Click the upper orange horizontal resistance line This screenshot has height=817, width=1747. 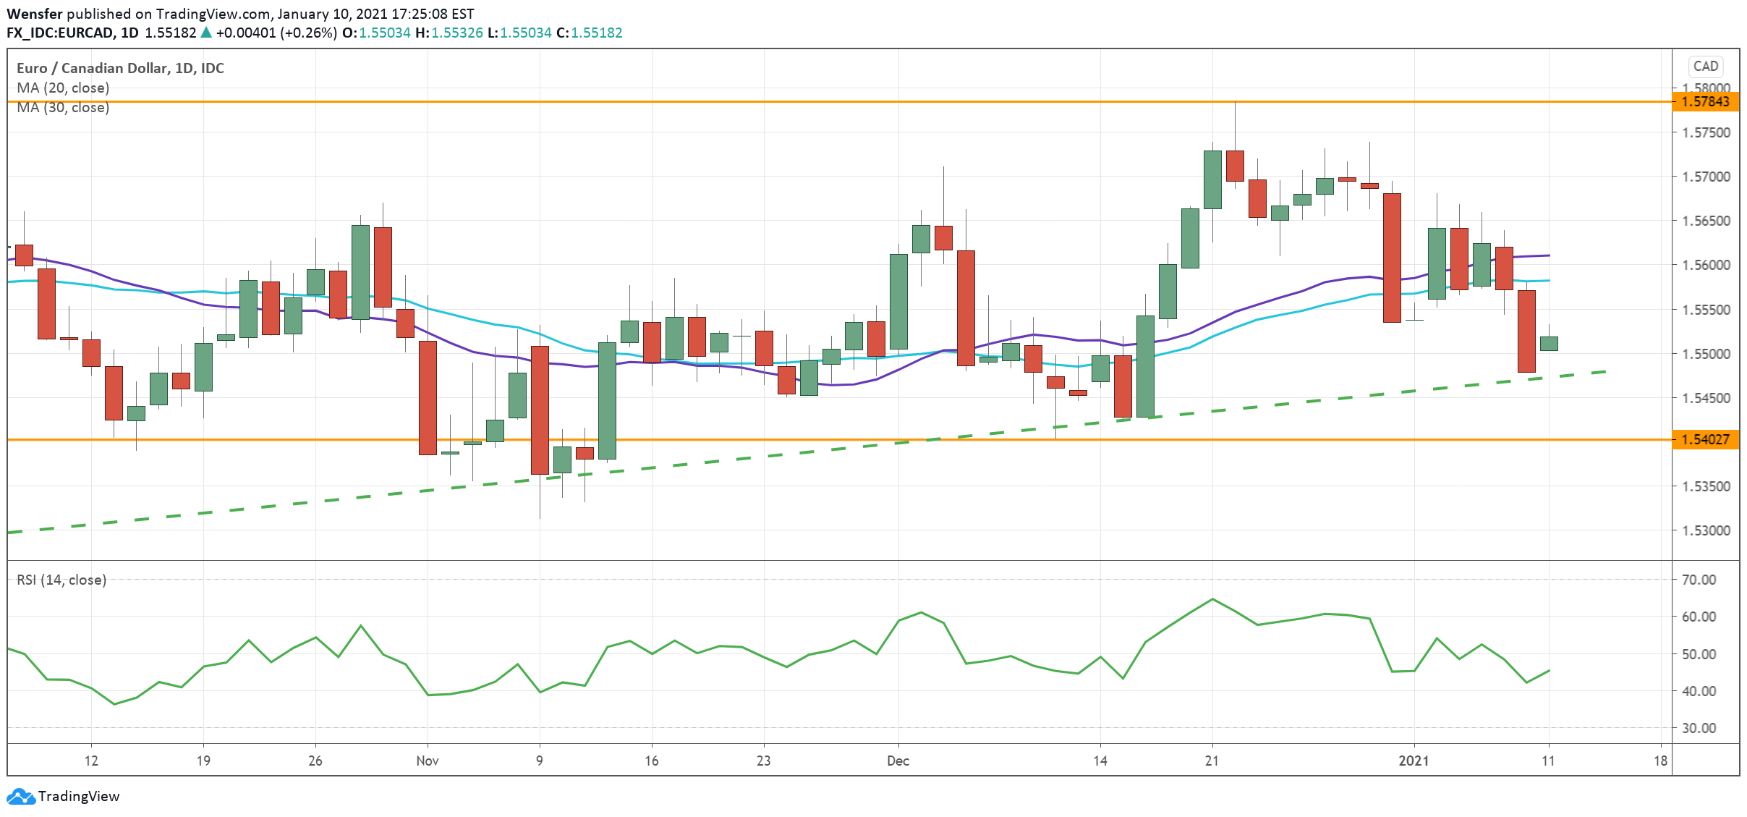tap(723, 102)
